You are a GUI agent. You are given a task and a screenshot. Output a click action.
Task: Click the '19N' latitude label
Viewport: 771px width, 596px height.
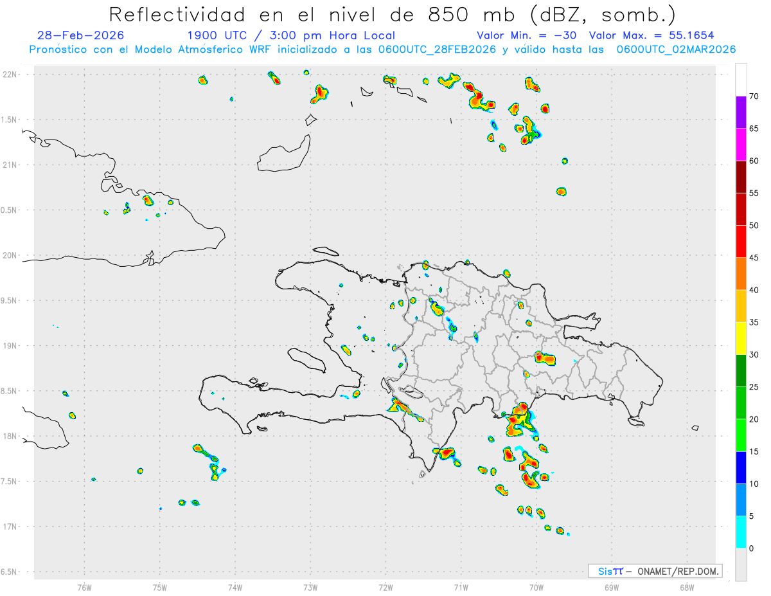pyautogui.click(x=10, y=346)
